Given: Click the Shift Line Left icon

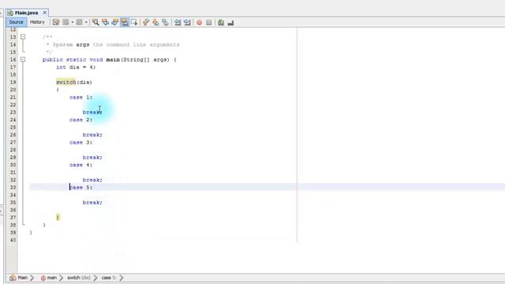Looking at the screenshot, I should point(178,22).
